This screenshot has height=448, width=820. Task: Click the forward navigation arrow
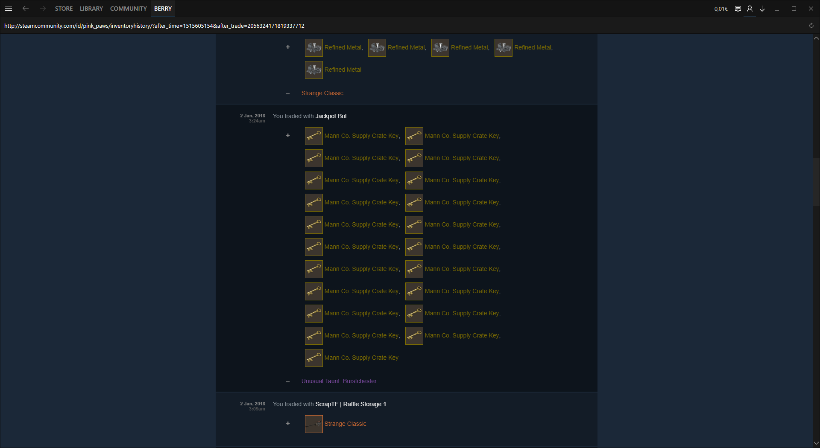tap(42, 9)
